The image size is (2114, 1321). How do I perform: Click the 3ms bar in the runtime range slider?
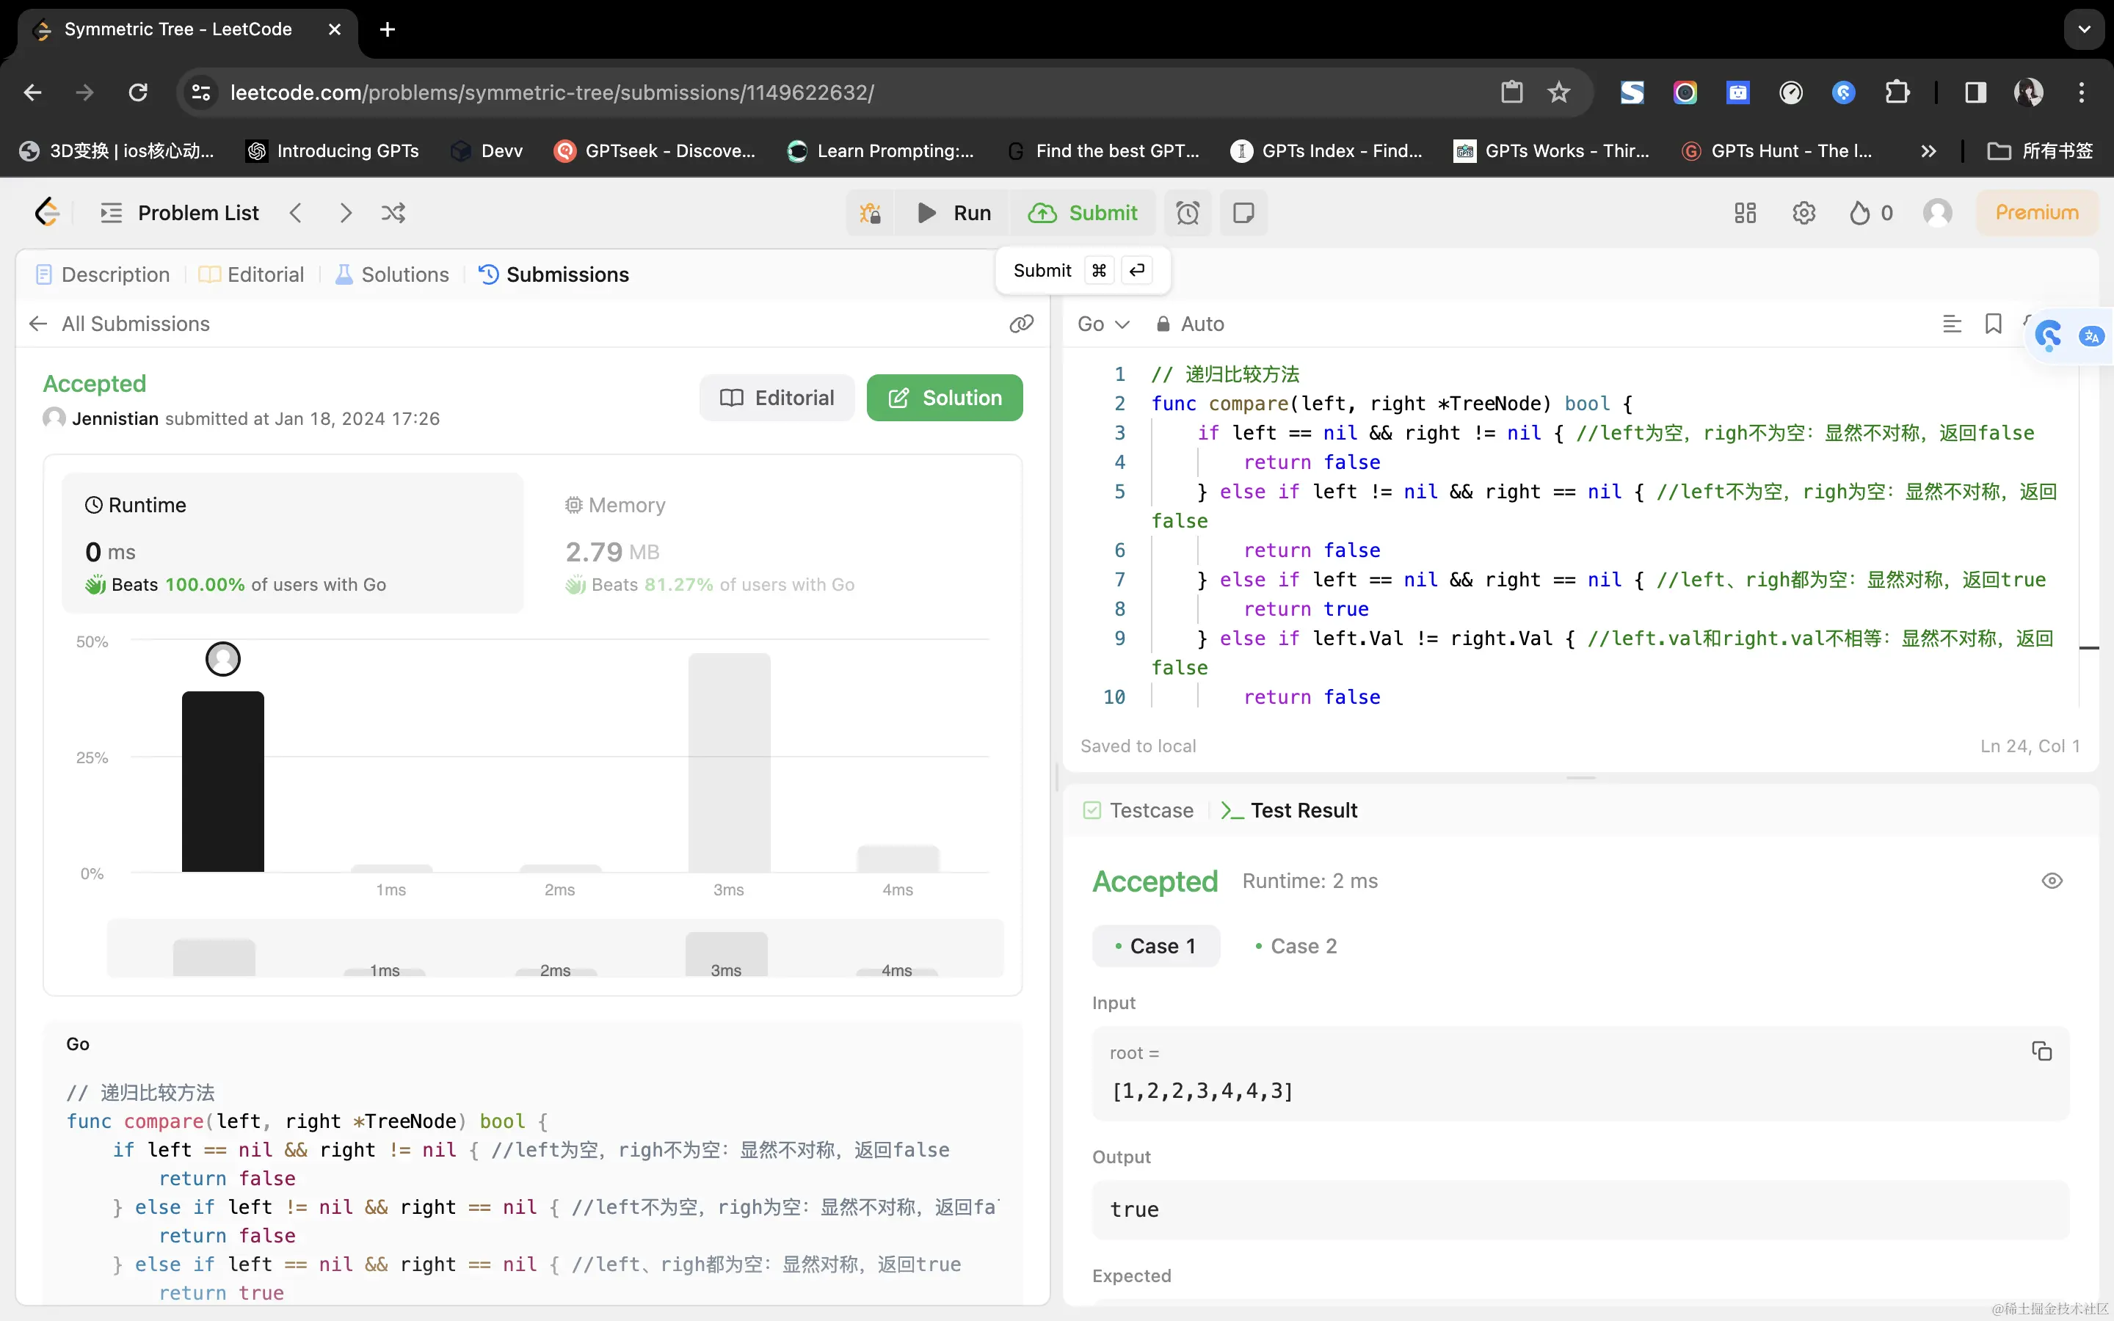tap(726, 955)
